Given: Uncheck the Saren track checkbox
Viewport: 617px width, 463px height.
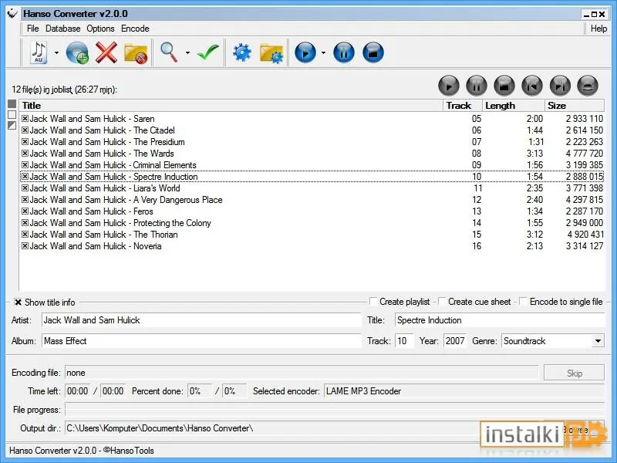Looking at the screenshot, I should pos(25,119).
